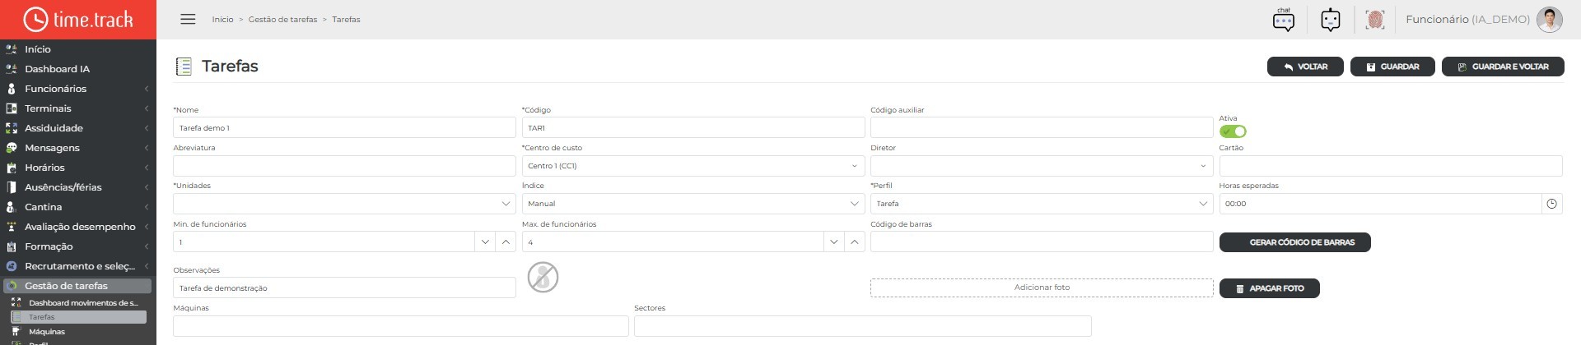Toggle the Ativa switch off
The height and width of the screenshot is (345, 1581).
tap(1233, 131)
